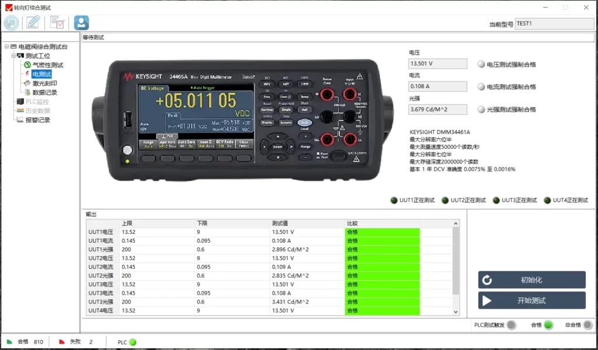The image size is (598, 350).
Task: Select the UUT2光强 row label
Action: (100, 276)
